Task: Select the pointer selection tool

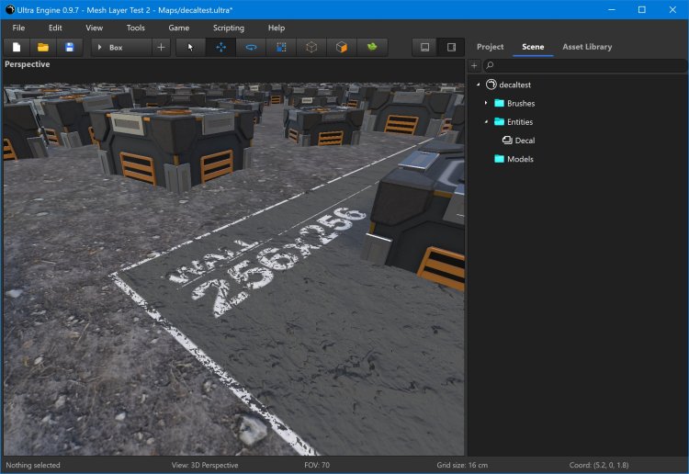Action: tap(191, 47)
